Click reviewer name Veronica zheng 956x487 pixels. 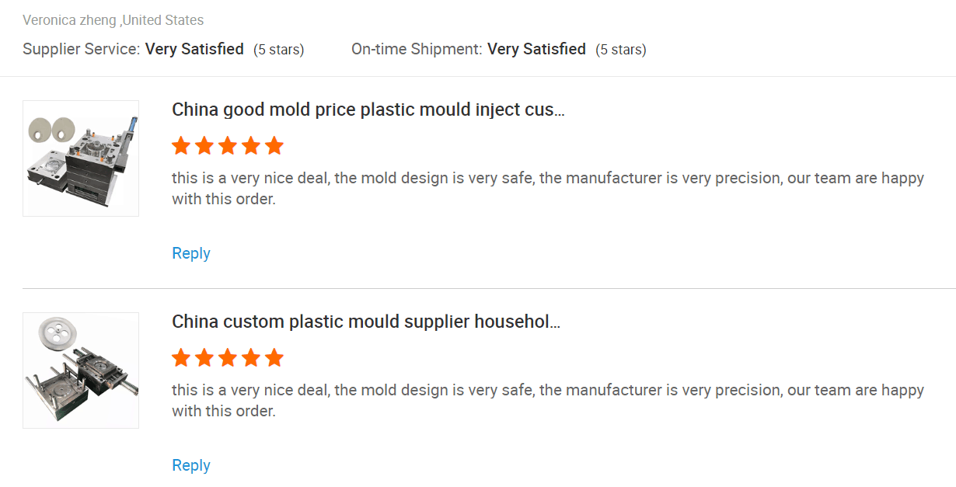click(x=69, y=20)
